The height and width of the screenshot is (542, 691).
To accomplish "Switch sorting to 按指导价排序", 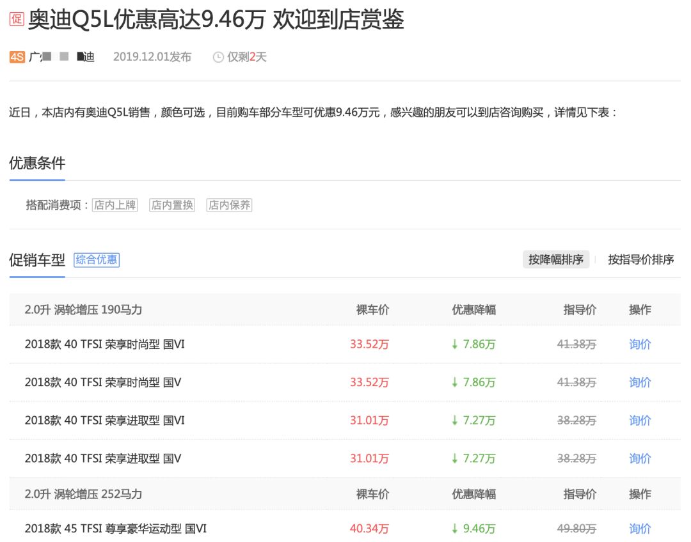I will (x=640, y=259).
